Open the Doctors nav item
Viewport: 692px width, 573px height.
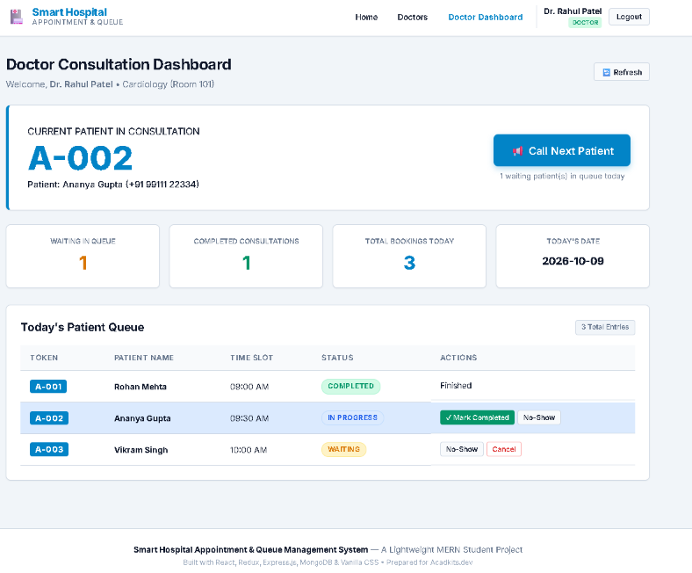[412, 18]
